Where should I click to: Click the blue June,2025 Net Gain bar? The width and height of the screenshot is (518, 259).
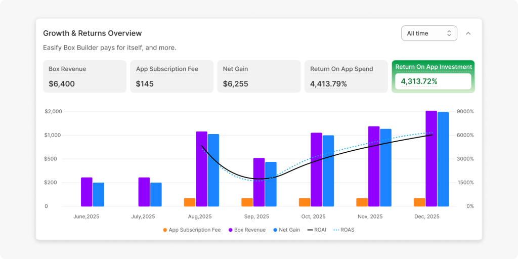click(x=99, y=194)
